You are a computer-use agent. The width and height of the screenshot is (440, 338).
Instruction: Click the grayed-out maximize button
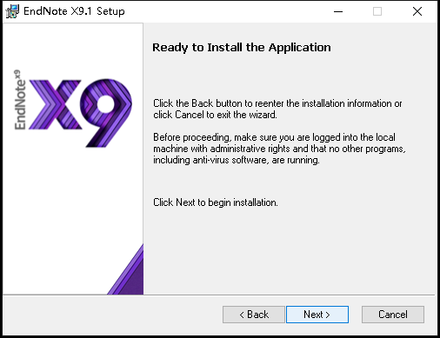click(x=377, y=11)
